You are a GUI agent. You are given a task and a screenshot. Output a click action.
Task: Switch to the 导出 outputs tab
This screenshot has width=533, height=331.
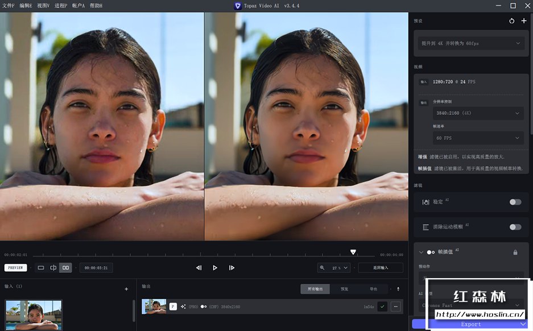373,289
